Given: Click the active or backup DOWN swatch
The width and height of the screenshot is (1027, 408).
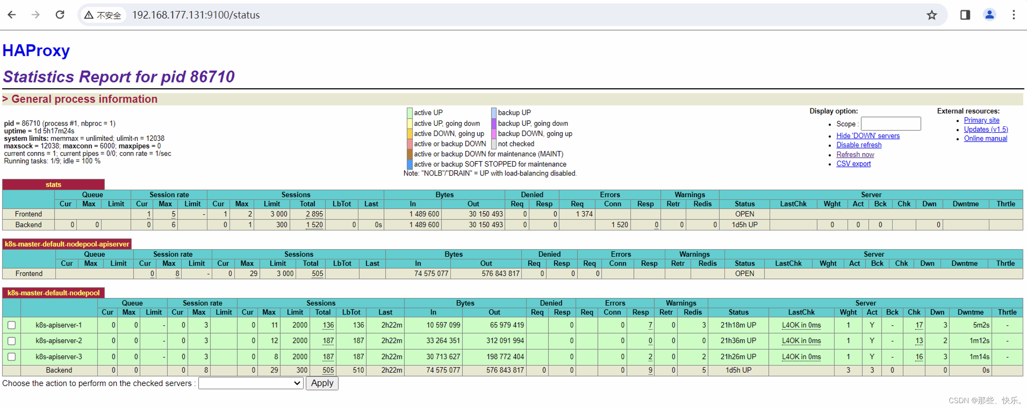Looking at the screenshot, I should (410, 144).
